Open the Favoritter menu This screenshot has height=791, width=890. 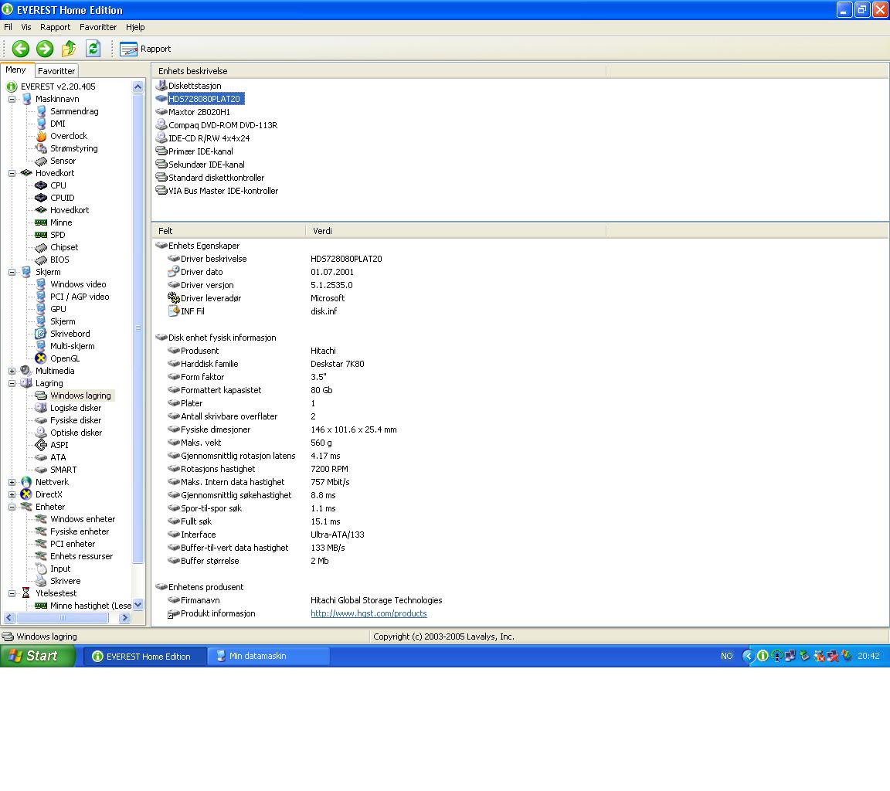[x=97, y=27]
